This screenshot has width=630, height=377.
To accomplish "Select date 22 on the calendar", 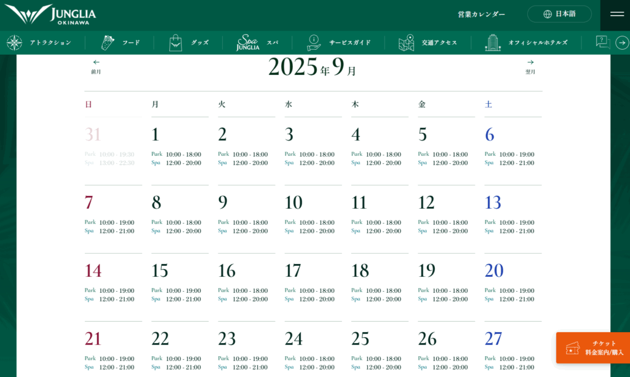I will pyautogui.click(x=161, y=339).
